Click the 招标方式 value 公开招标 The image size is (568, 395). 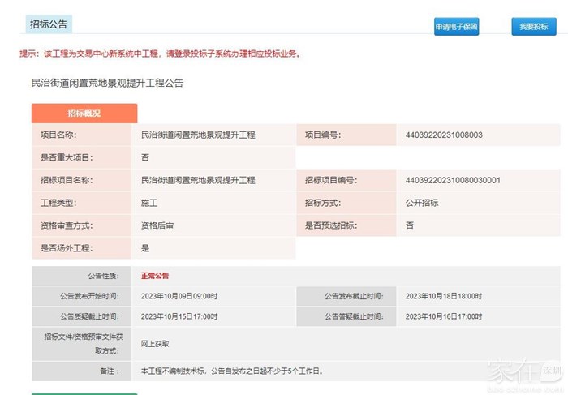tap(422, 203)
